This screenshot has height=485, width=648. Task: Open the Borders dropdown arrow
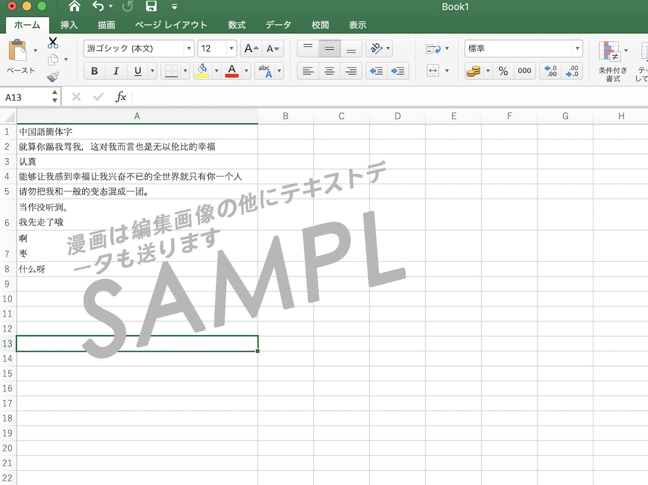[x=185, y=71]
